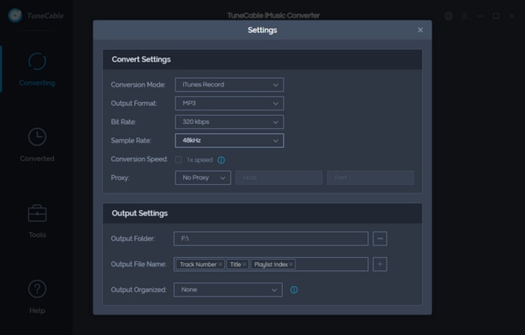Viewport: 525px width, 335px height.
Task: Click the TuneCable logo icon
Action: (x=15, y=15)
